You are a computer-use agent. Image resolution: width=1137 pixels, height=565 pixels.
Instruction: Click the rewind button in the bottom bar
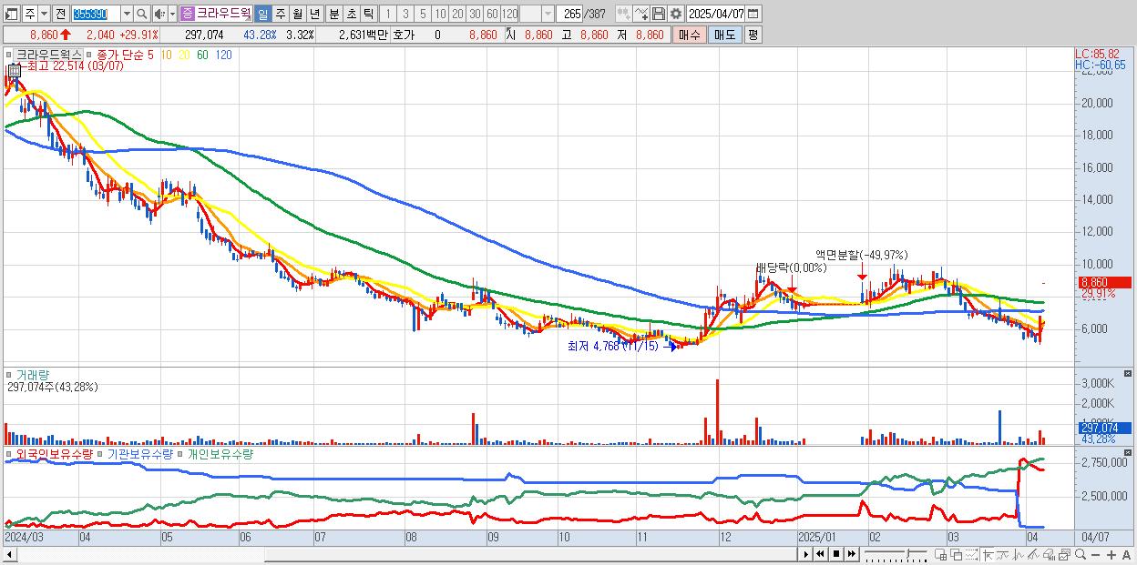pyautogui.click(x=820, y=554)
